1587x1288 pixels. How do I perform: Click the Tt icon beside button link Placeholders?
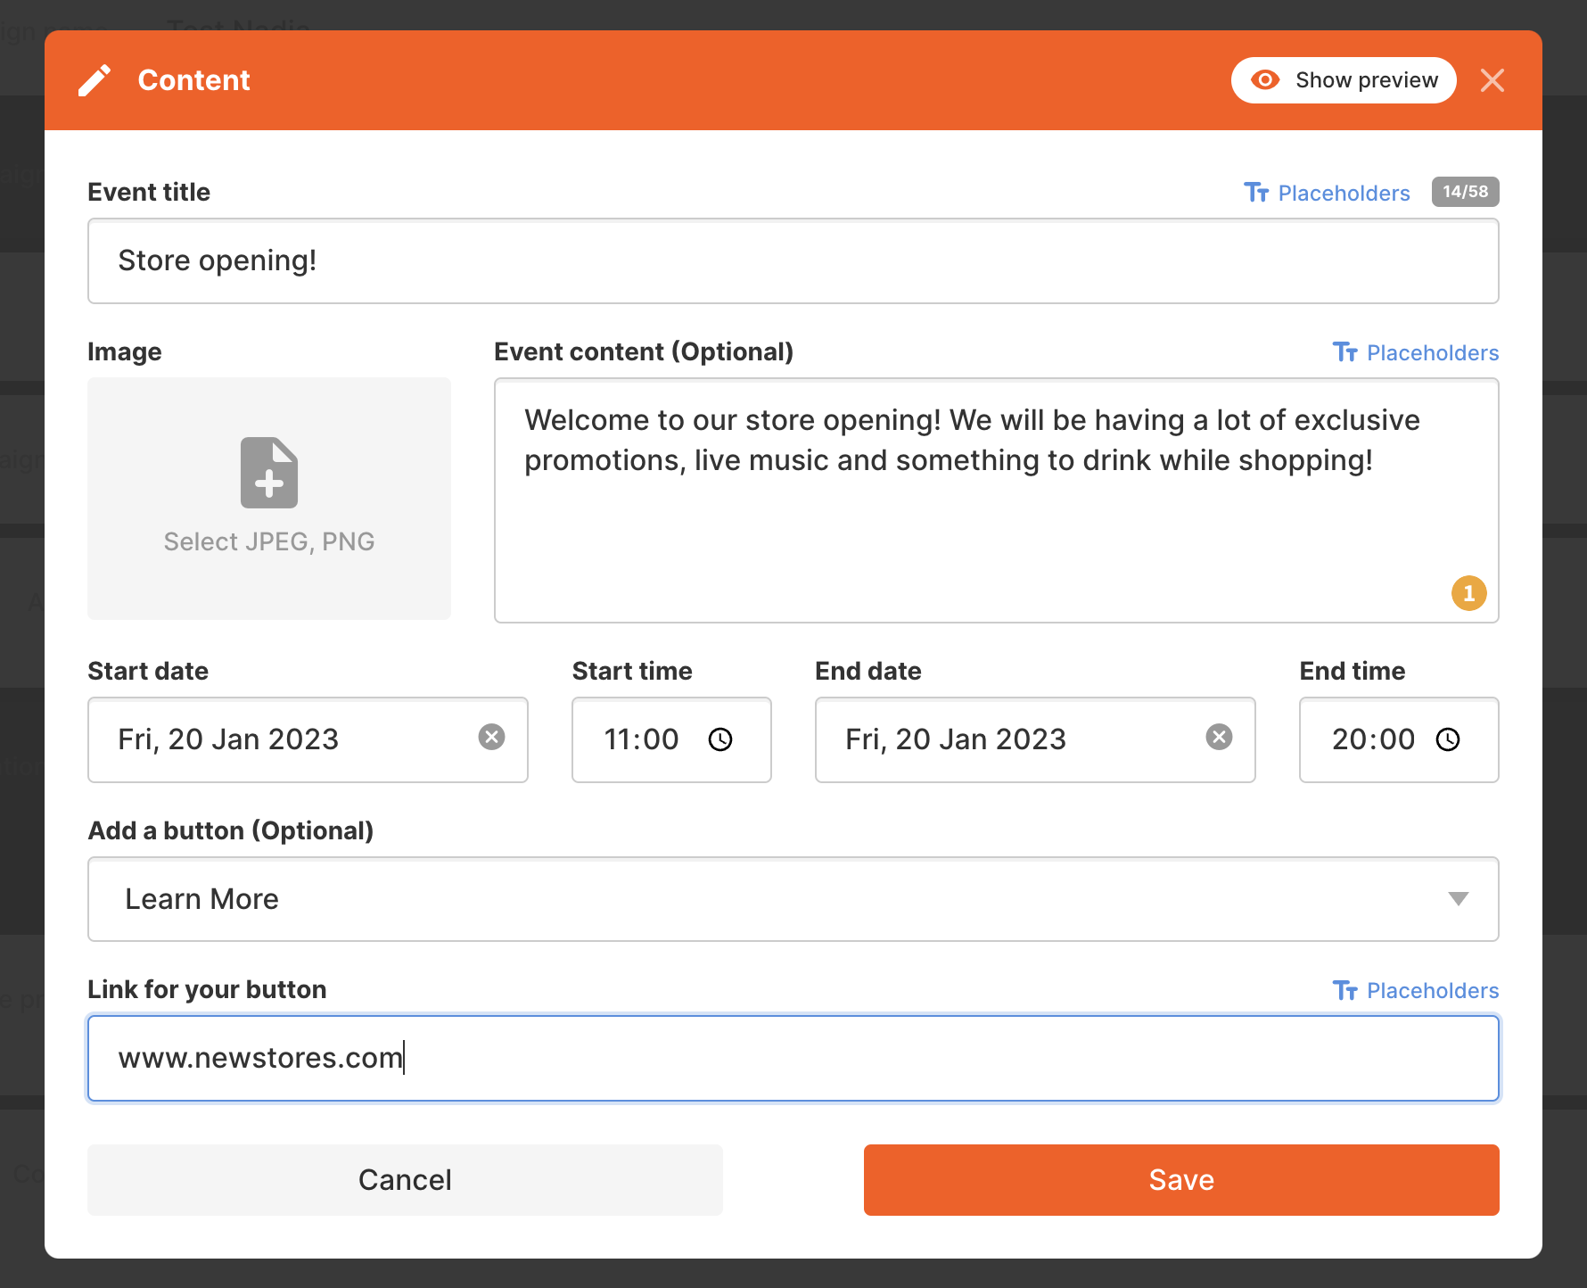point(1344,990)
